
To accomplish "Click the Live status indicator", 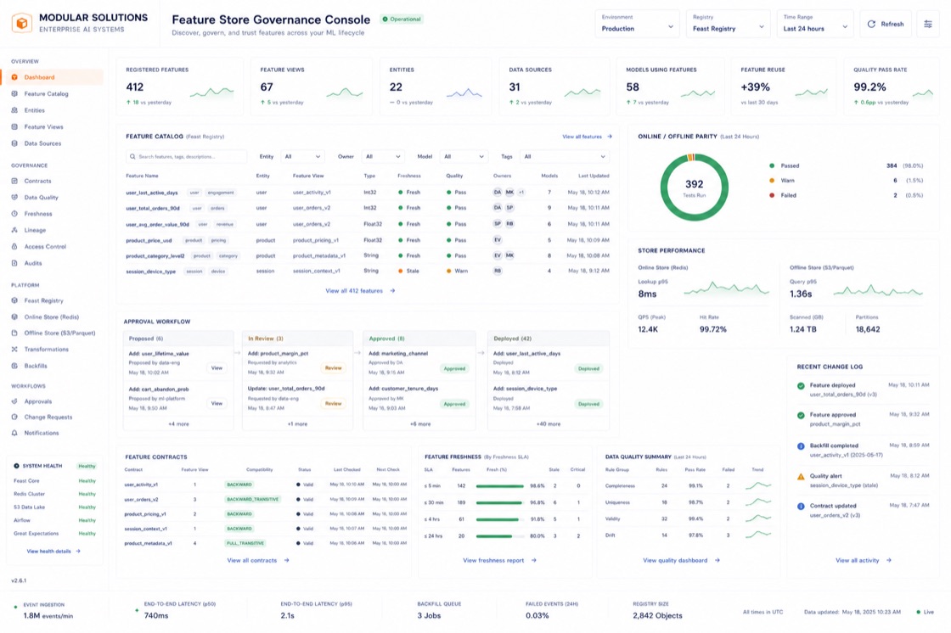I will 925,613.
